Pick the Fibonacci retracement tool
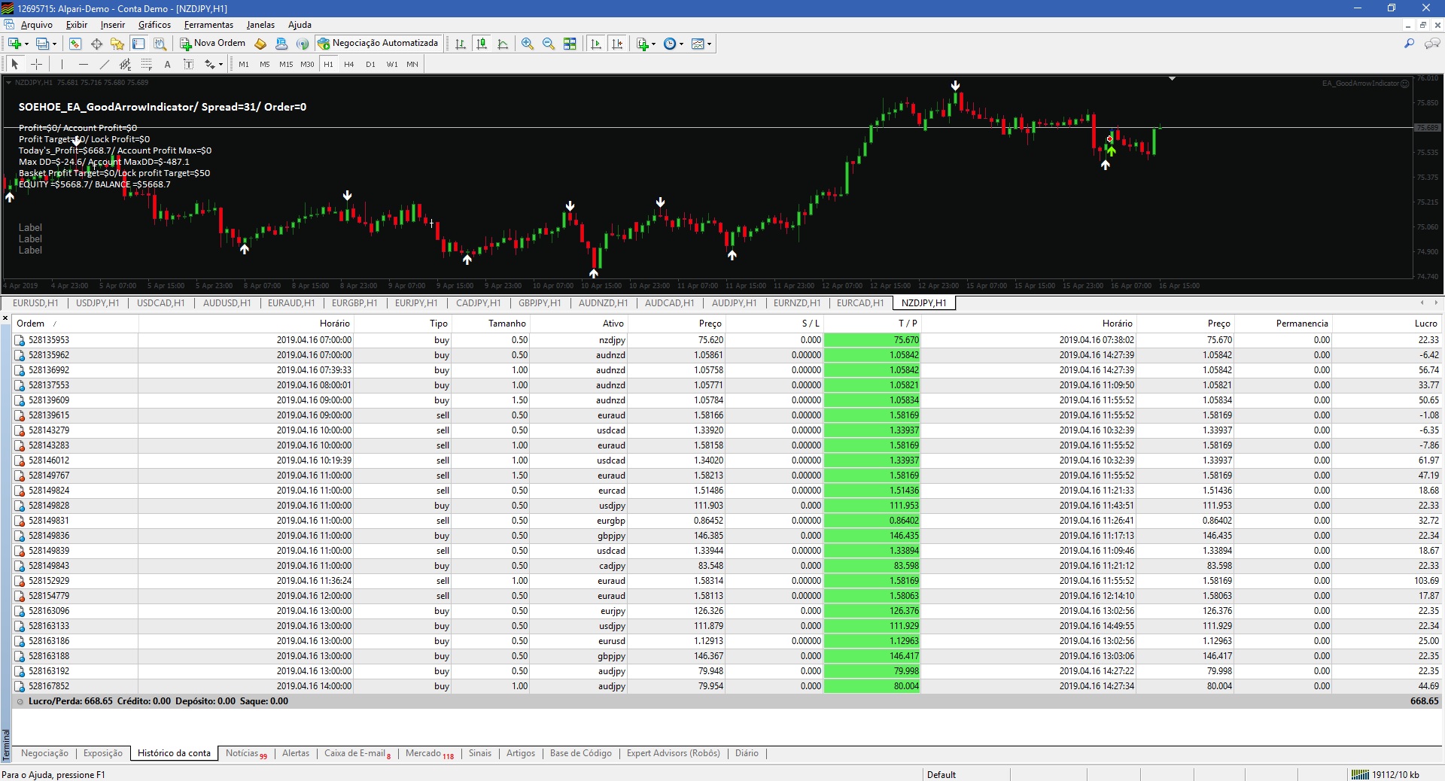This screenshot has width=1445, height=781. (147, 65)
